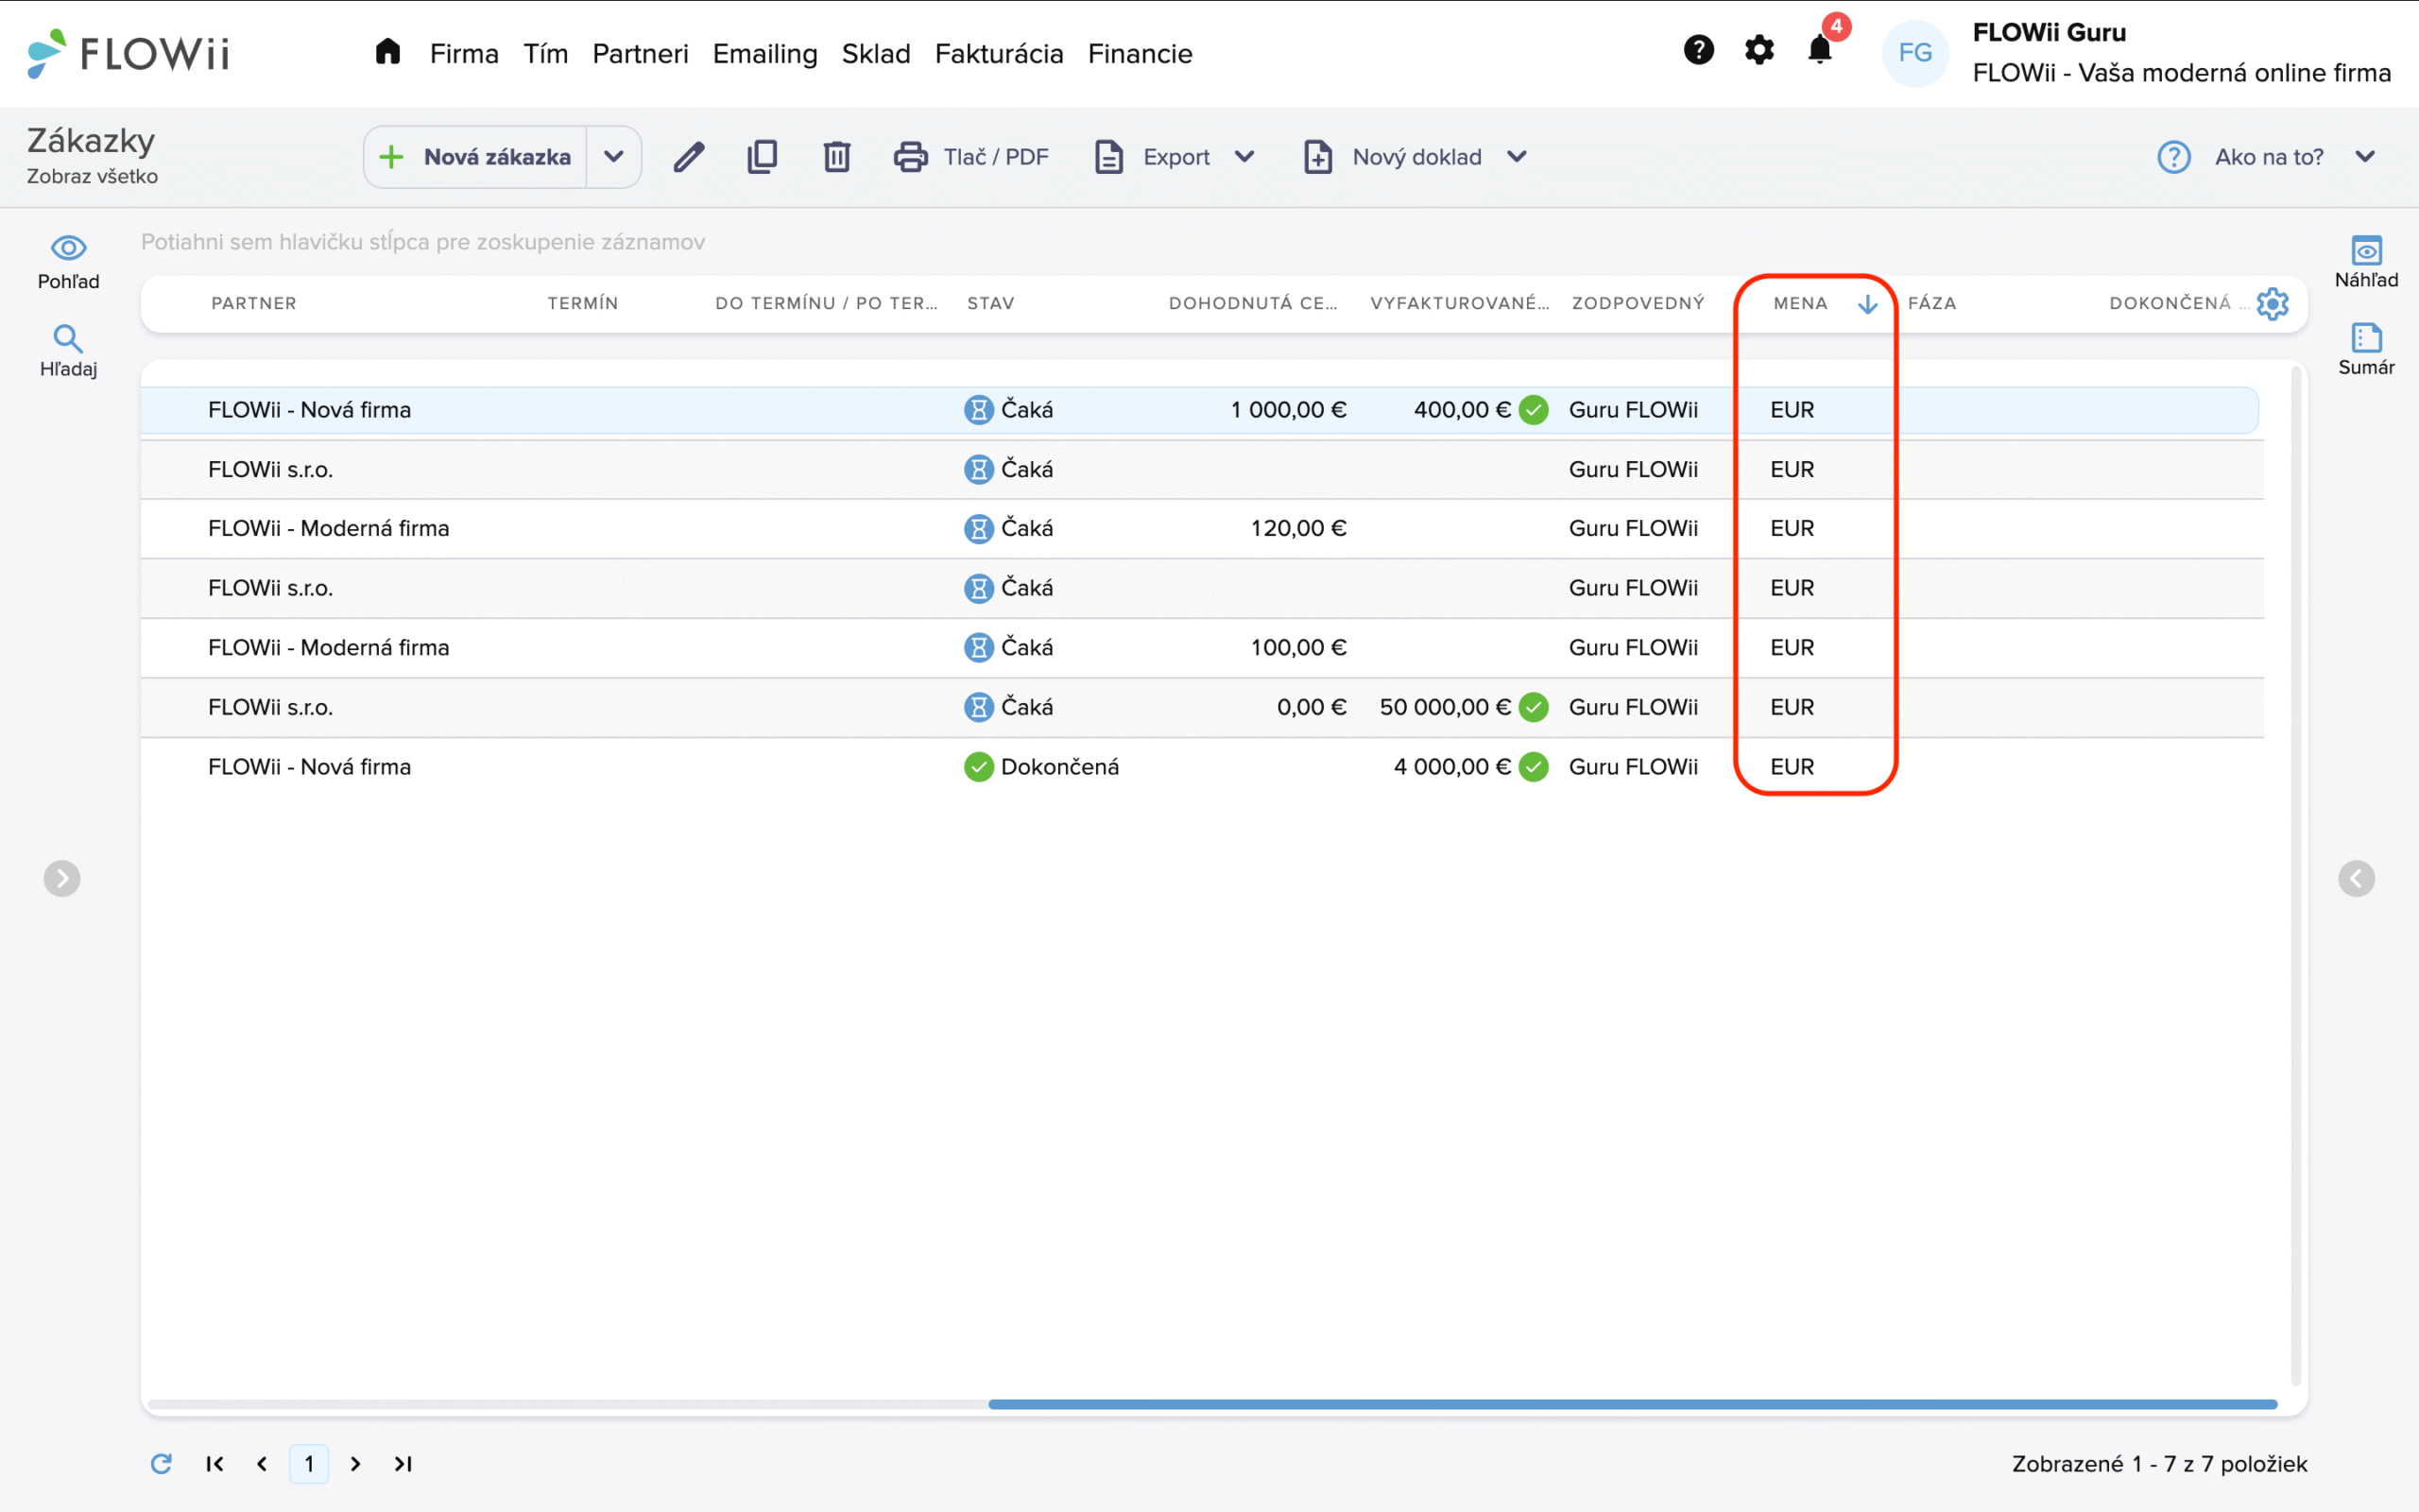The height and width of the screenshot is (1512, 2419).
Task: Open the help question mark icon
Action: click(1698, 50)
